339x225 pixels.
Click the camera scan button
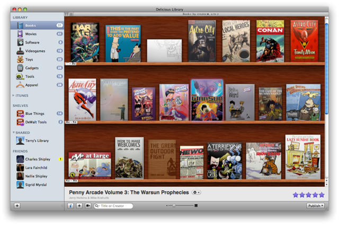88,206
